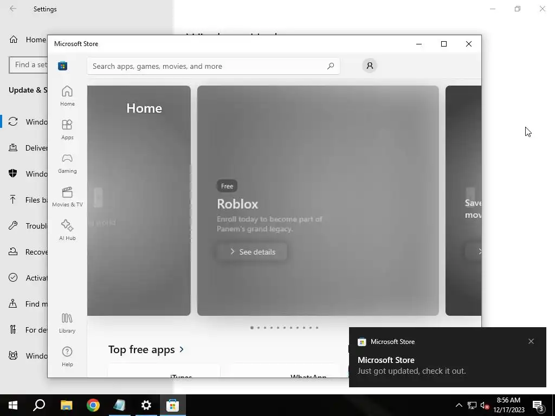Select Windows Security in Settings sidebar
555x416 pixels.
[x=24, y=174]
